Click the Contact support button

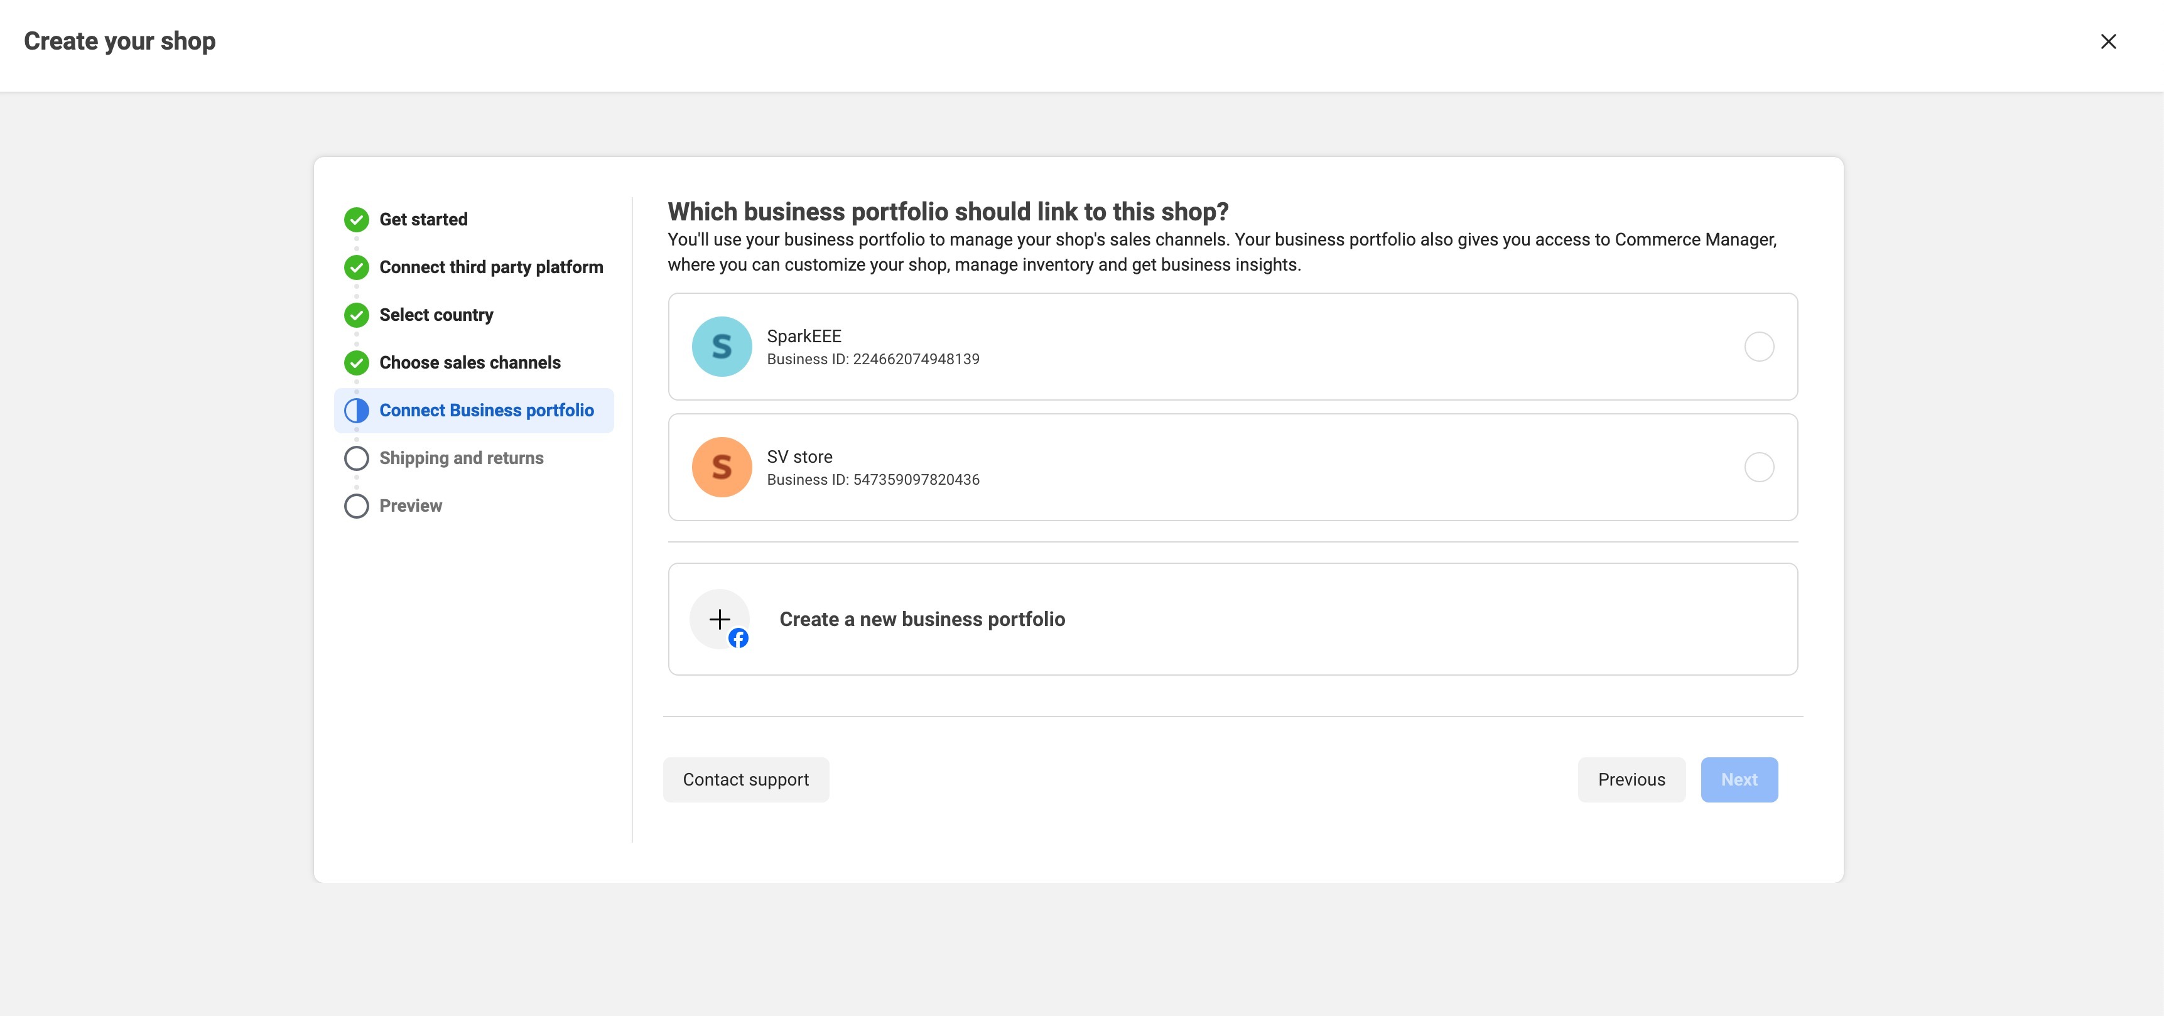tap(745, 780)
